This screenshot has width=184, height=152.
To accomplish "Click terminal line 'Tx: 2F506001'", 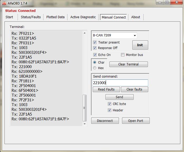I will [x=23, y=95].
